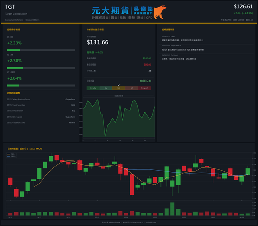The height and width of the screenshot is (226, 258).
Task: Click Neutral in the Goldman Sachs row
Action: click(72, 123)
